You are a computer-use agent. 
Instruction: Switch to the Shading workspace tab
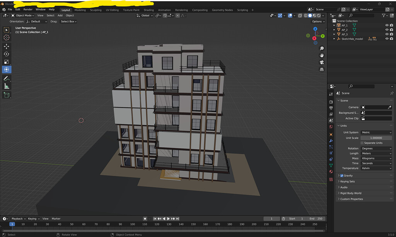tap(148, 10)
